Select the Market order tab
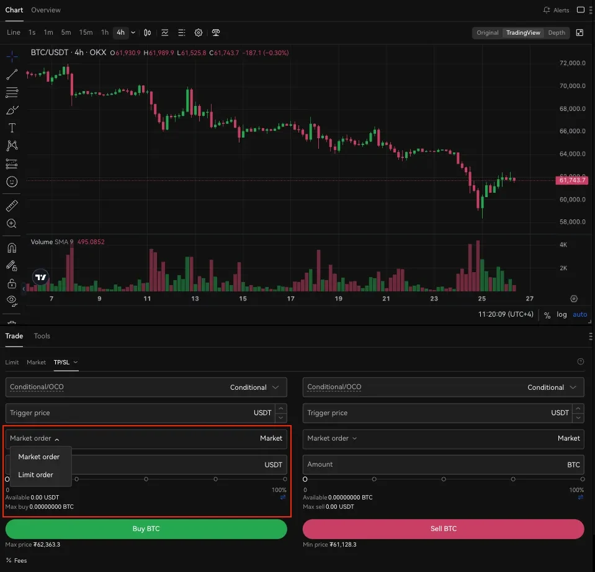The height and width of the screenshot is (572, 595). click(36, 363)
